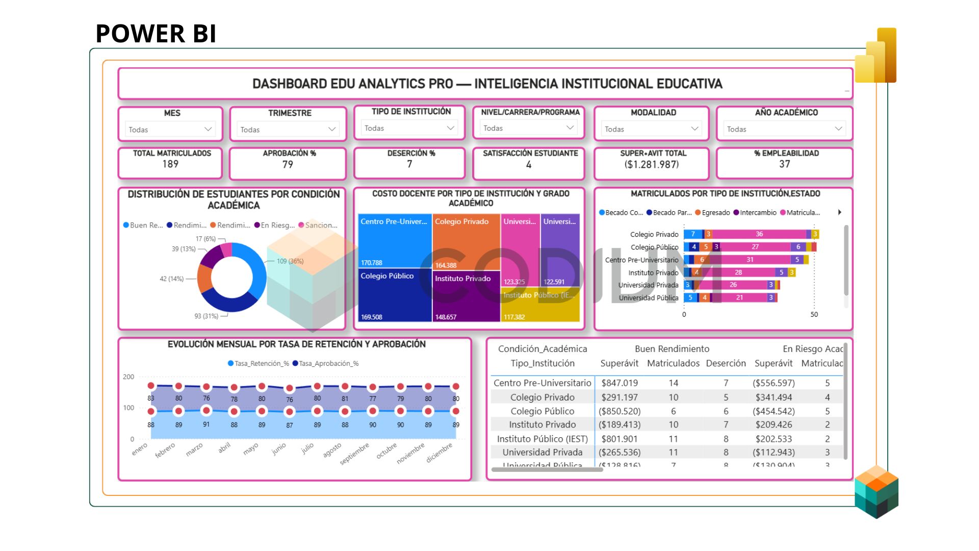
Task: Select the Instituto Público treemap tile
Action: coord(540,305)
